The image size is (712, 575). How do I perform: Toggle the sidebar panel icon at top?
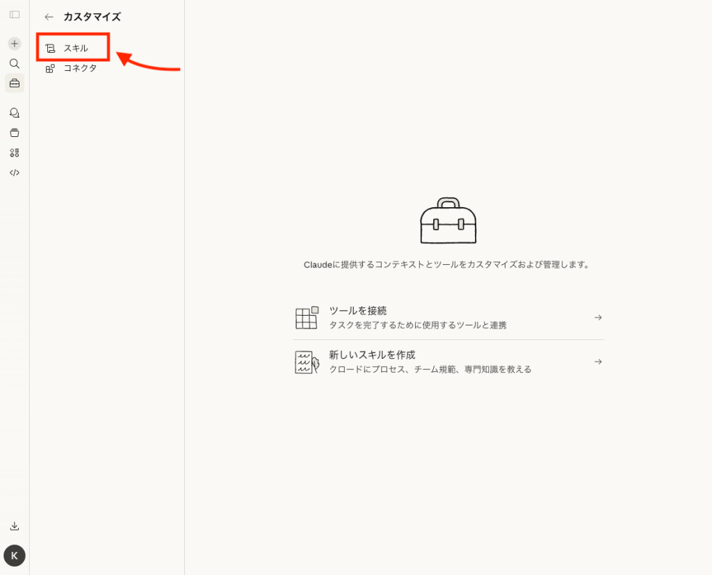15,15
